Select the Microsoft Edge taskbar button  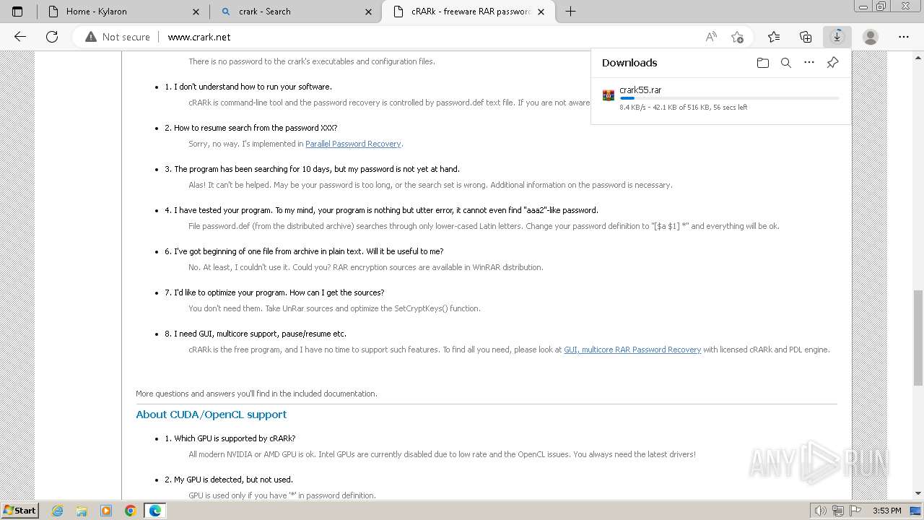click(x=155, y=511)
